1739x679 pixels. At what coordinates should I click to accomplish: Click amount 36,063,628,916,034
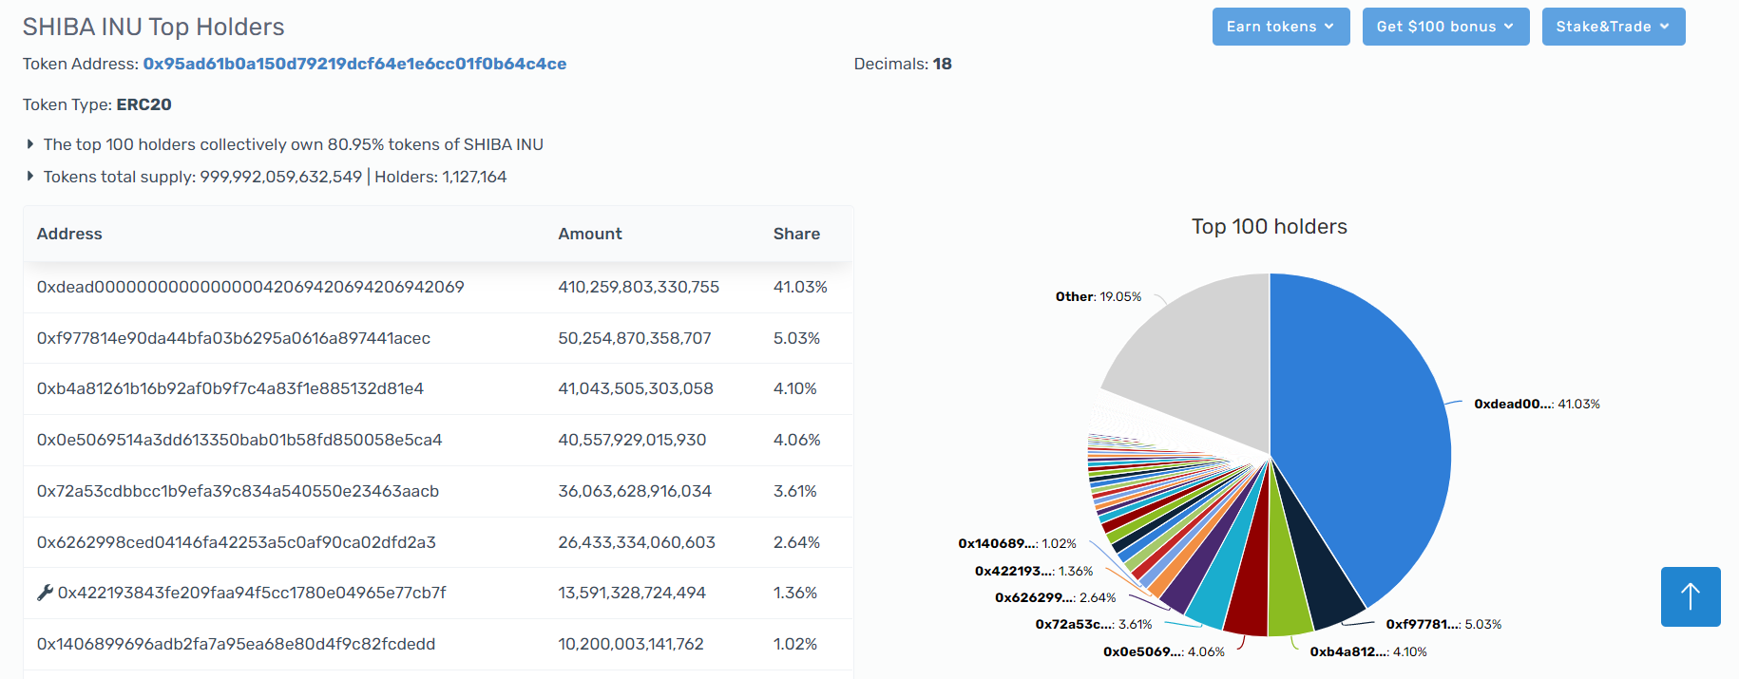(x=635, y=491)
